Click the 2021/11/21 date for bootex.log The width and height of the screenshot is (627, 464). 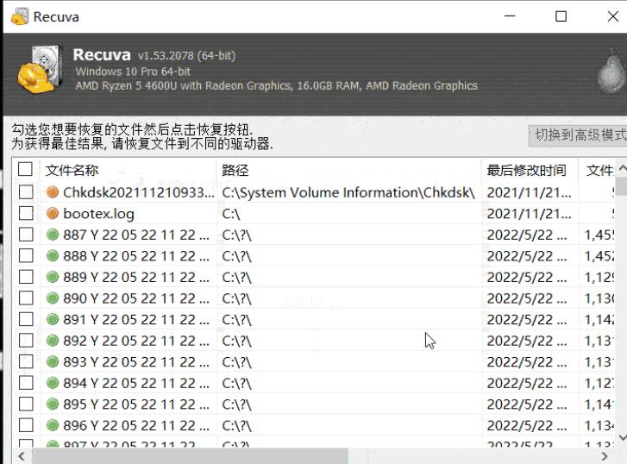click(529, 214)
